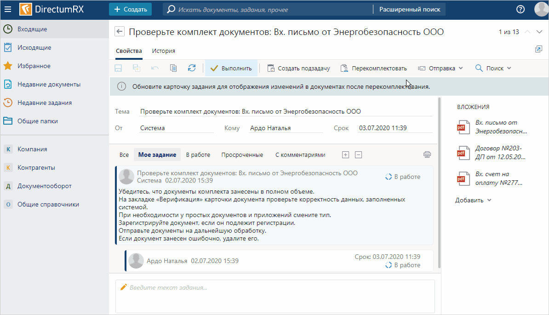Click the save and close icon
Viewport: 549px width, 315px height.
tap(137, 68)
